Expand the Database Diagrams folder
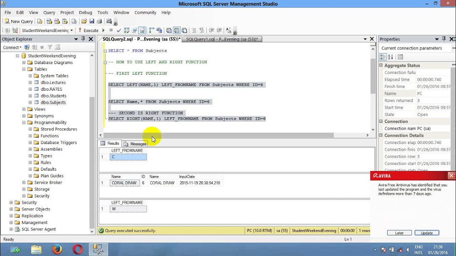 pyautogui.click(x=24, y=63)
